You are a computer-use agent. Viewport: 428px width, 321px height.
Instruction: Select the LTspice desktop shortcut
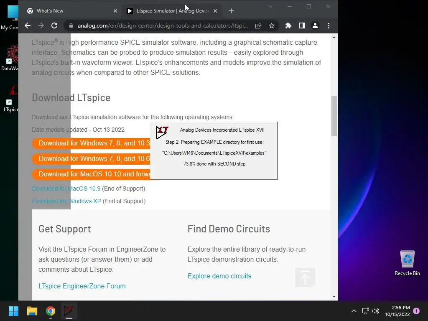pyautogui.click(x=11, y=99)
